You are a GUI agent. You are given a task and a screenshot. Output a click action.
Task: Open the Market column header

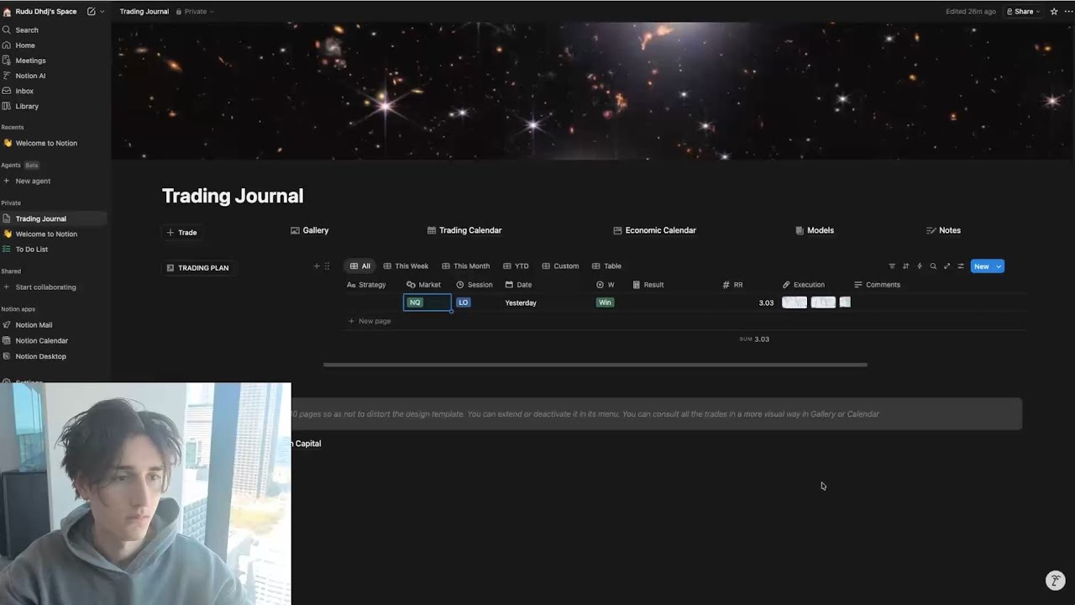pyautogui.click(x=423, y=285)
